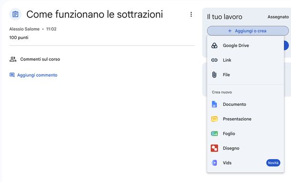The image size is (291, 182).
Task: Click the 100 punti text
Action: (19, 38)
